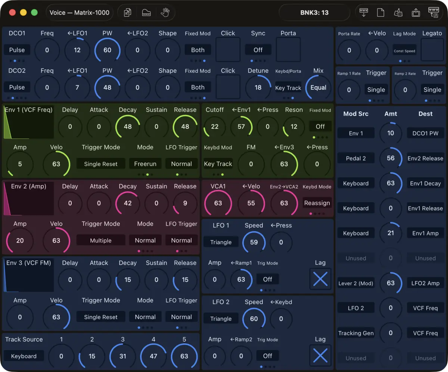This screenshot has height=372, width=448.
Task: Adjust the DCO Mix Equal knob
Action: pyautogui.click(x=318, y=87)
